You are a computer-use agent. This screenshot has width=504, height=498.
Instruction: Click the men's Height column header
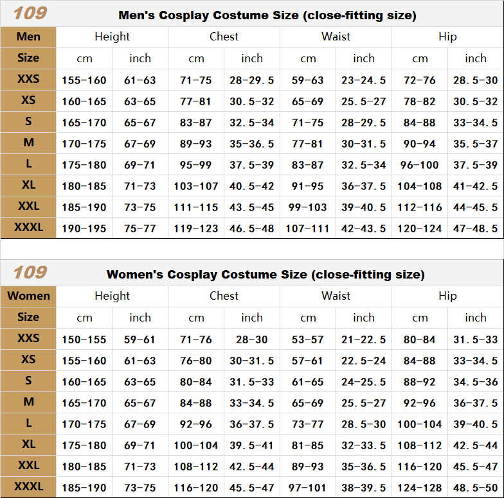coord(112,37)
